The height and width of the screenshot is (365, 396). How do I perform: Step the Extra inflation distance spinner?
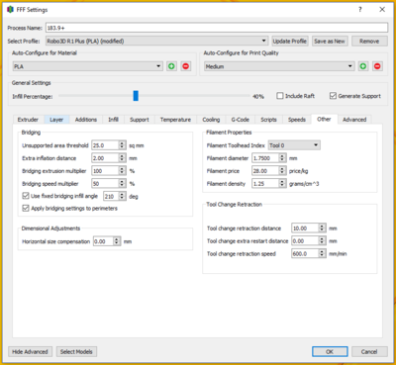point(122,158)
